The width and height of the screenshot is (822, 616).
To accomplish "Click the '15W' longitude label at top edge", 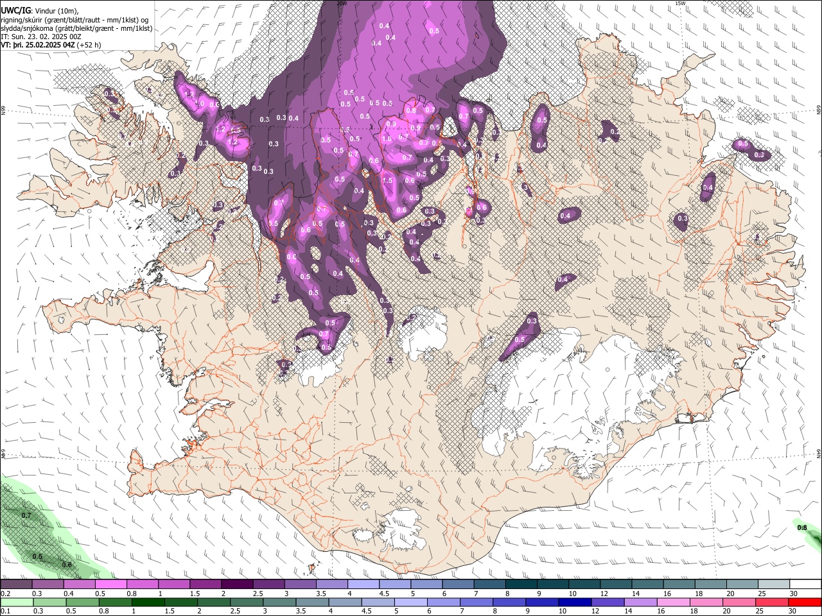I will pyautogui.click(x=680, y=3).
